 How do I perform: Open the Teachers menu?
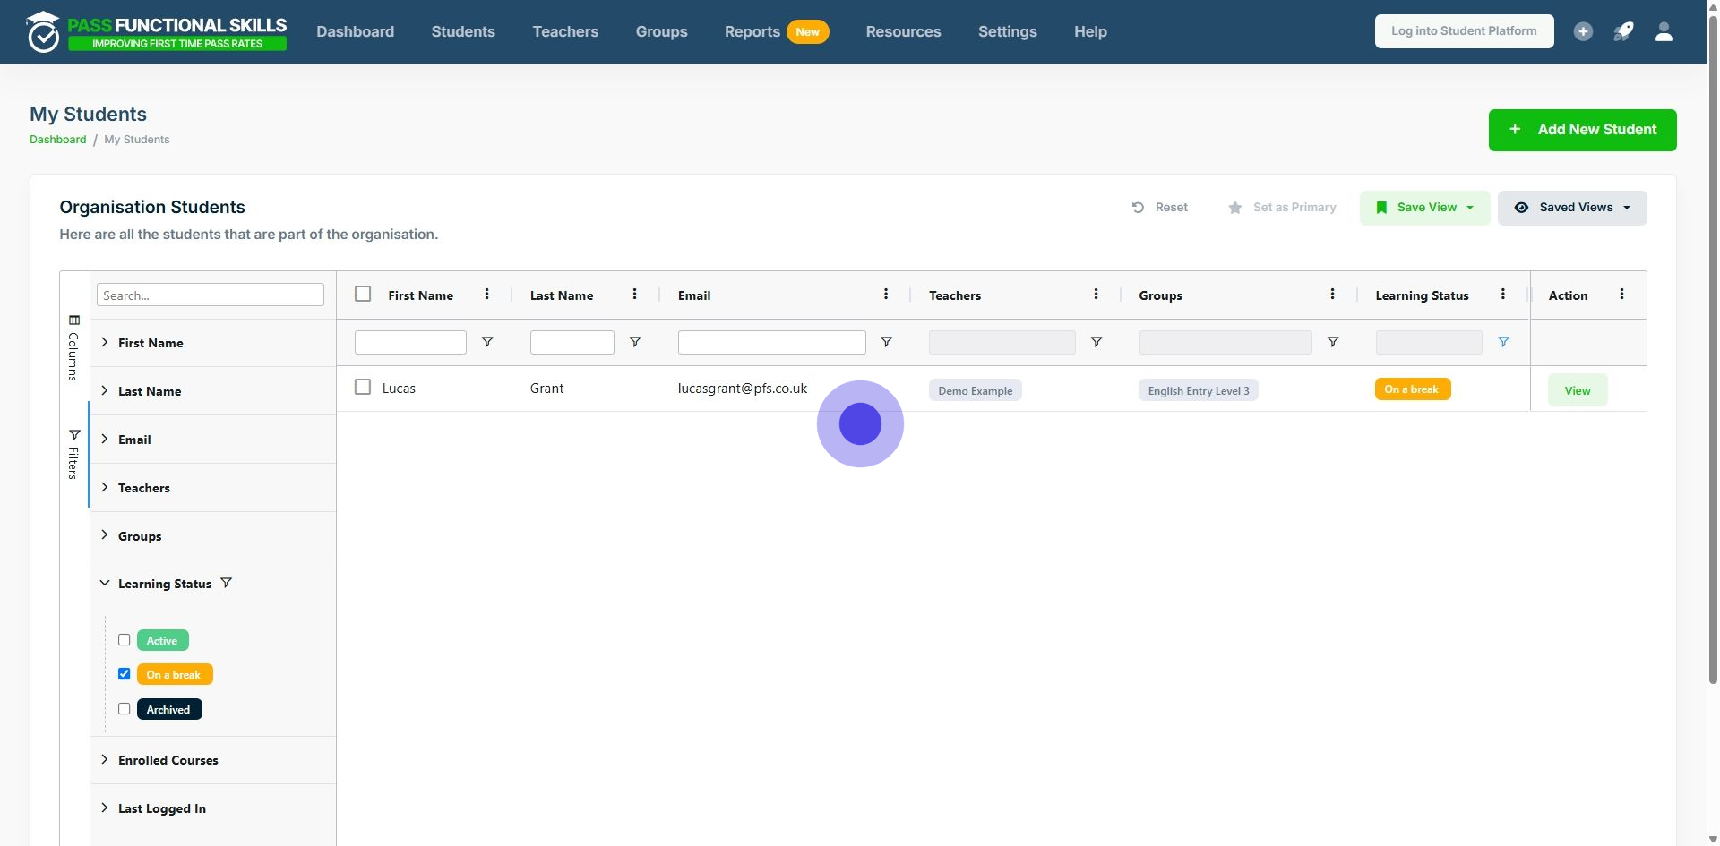[x=565, y=31]
